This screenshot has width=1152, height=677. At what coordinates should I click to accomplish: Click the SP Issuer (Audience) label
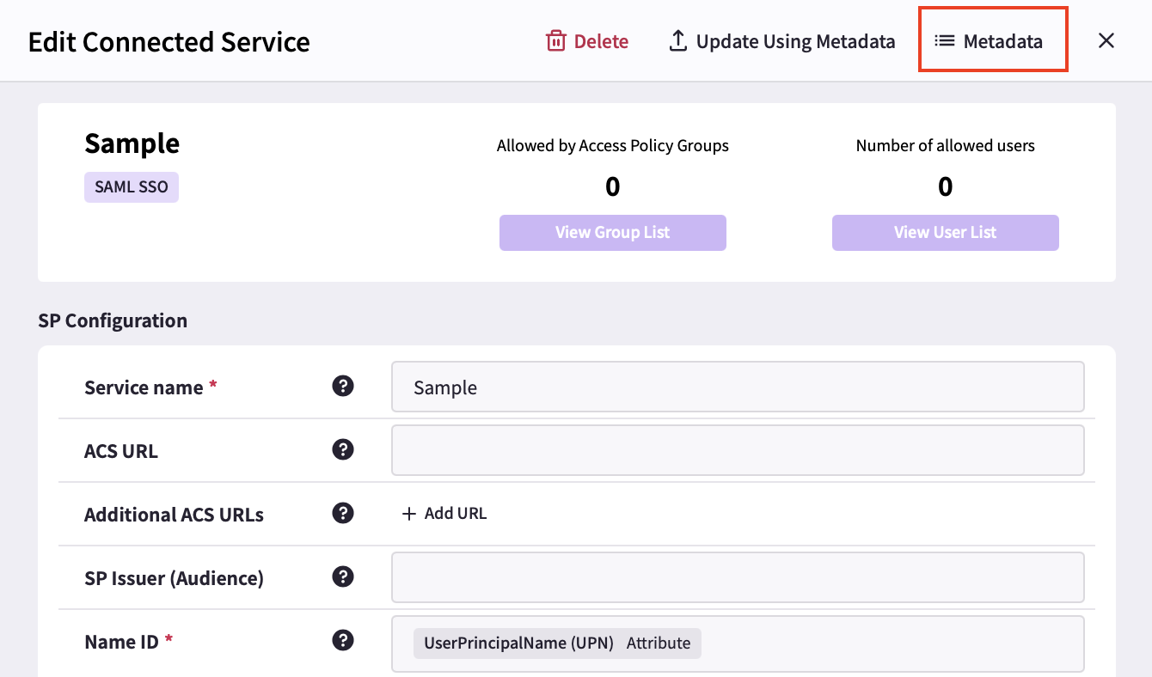(174, 578)
